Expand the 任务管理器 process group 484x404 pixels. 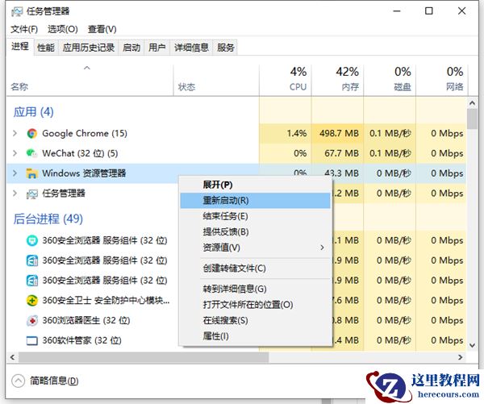15,194
